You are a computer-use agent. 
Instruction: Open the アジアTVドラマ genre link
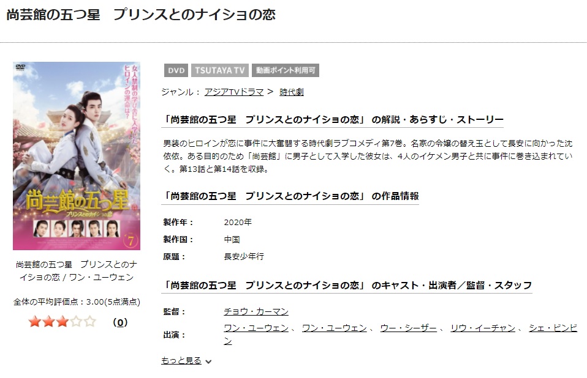coord(234,92)
